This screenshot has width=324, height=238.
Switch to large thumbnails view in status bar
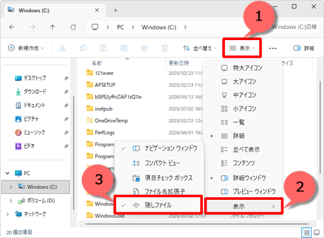pos(317,232)
